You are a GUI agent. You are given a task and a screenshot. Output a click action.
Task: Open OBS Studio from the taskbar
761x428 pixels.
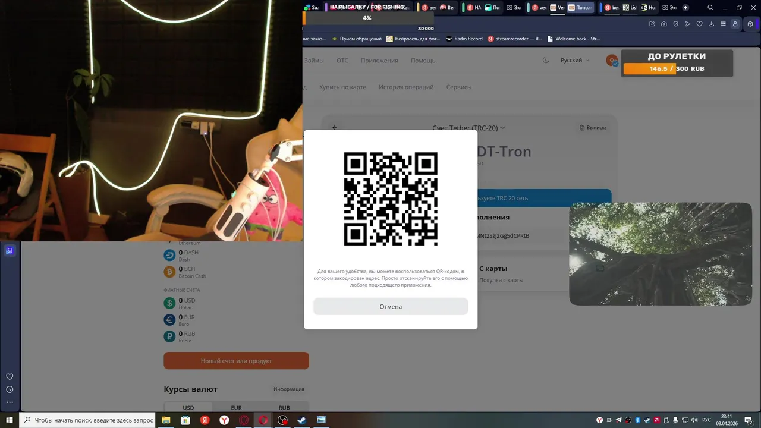[282, 420]
